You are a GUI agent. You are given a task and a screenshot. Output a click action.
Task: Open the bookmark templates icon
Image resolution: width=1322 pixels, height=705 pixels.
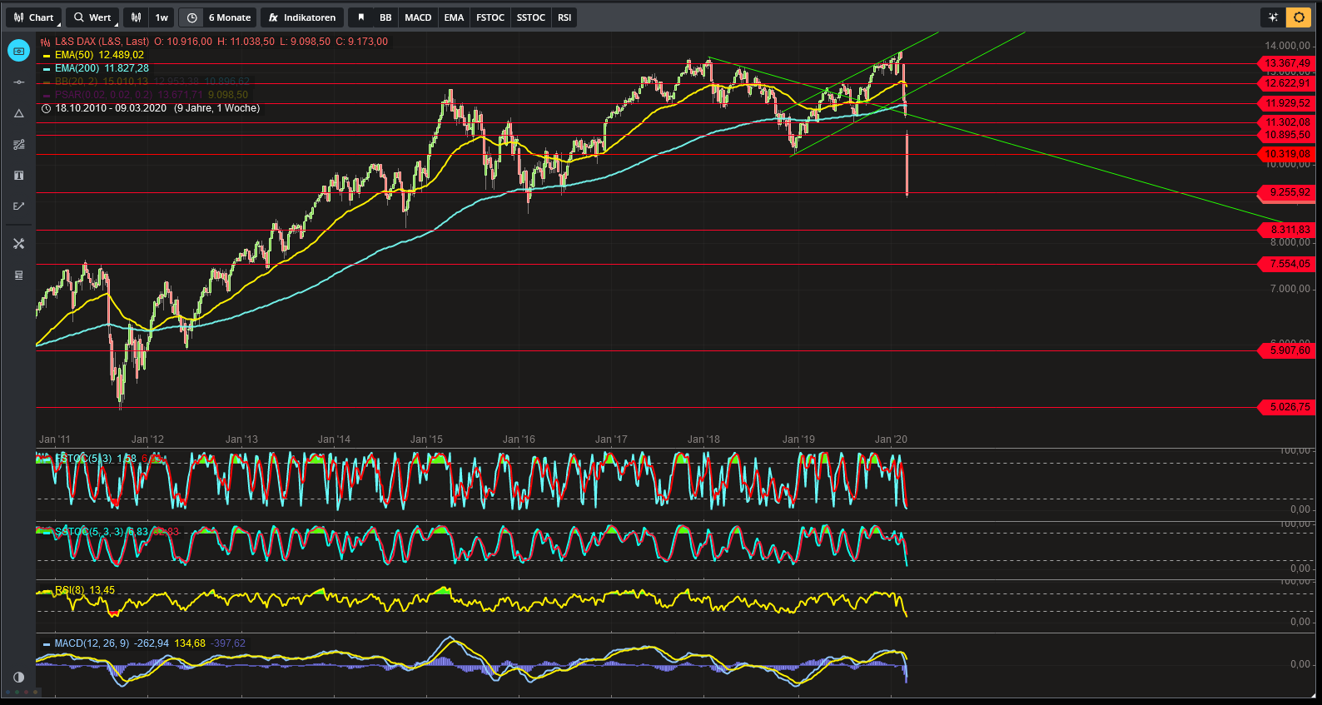tap(360, 17)
